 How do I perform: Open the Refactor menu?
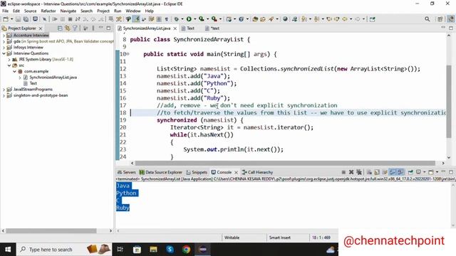pos(48,11)
